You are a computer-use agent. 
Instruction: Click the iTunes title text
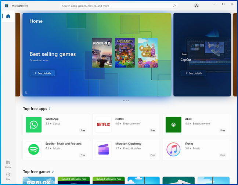point(189,144)
